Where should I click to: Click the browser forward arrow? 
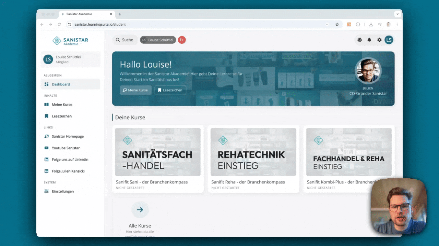coord(50,25)
